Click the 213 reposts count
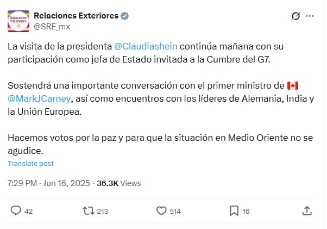This screenshot has width=327, height=229. click(x=102, y=211)
